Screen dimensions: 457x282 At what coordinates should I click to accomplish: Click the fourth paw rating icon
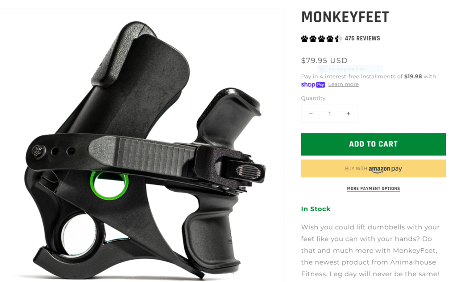point(330,39)
